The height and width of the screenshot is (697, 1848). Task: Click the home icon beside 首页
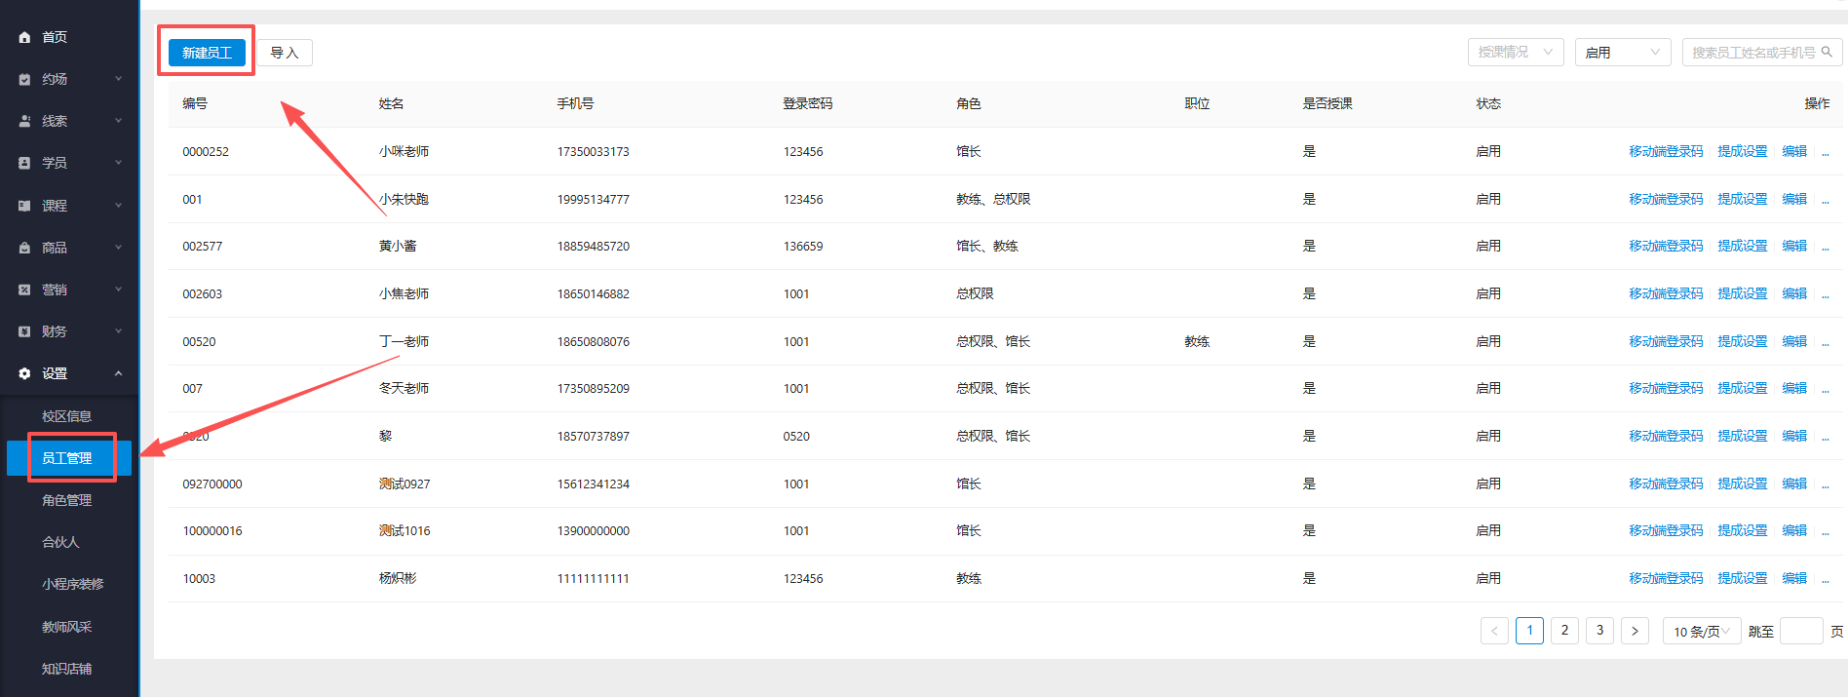pos(24,37)
